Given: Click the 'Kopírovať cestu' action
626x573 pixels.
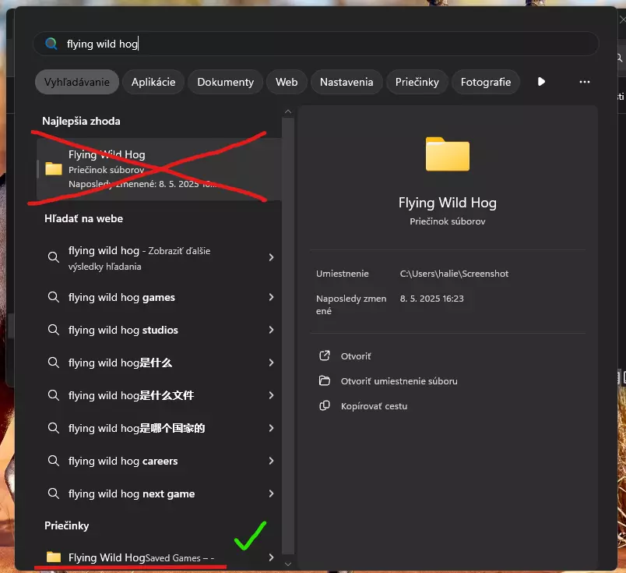Looking at the screenshot, I should pyautogui.click(x=374, y=406).
